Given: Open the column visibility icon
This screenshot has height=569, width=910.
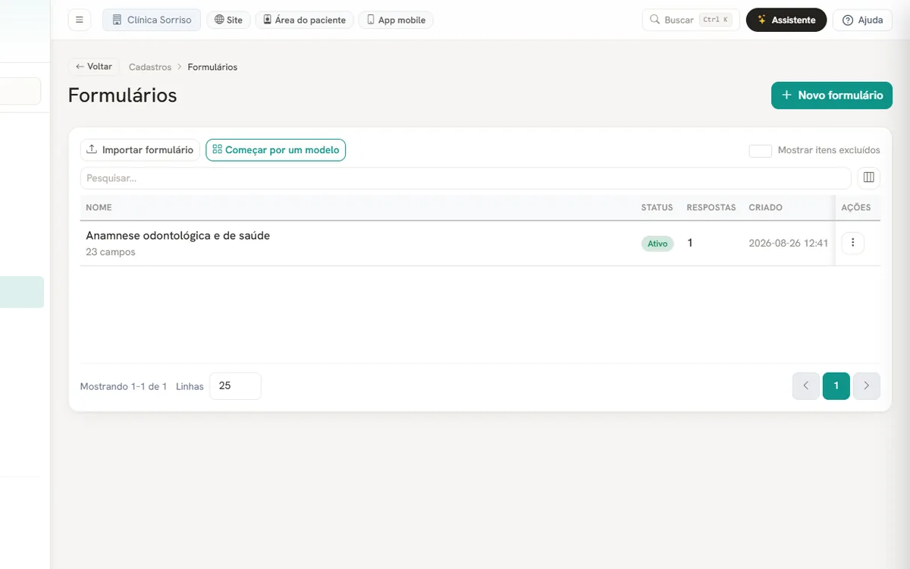Looking at the screenshot, I should coord(869,178).
